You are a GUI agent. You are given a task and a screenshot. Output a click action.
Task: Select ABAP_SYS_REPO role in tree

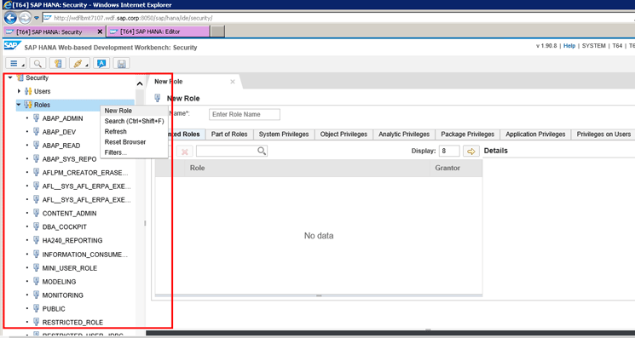(x=70, y=159)
